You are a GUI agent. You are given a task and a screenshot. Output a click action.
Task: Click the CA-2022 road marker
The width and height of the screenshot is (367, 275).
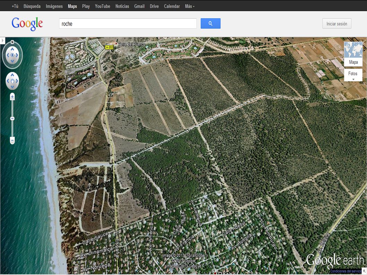pos(109,47)
